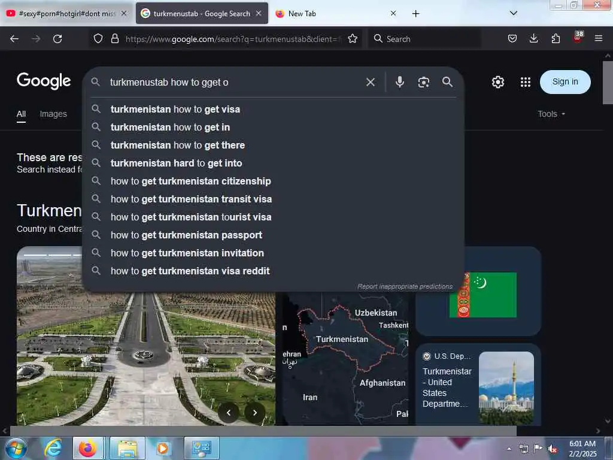The height and width of the screenshot is (460, 613).
Task: Open Google quick settings gear
Action: pos(497,82)
